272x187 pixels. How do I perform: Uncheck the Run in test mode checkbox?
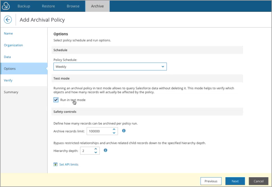pos(56,100)
